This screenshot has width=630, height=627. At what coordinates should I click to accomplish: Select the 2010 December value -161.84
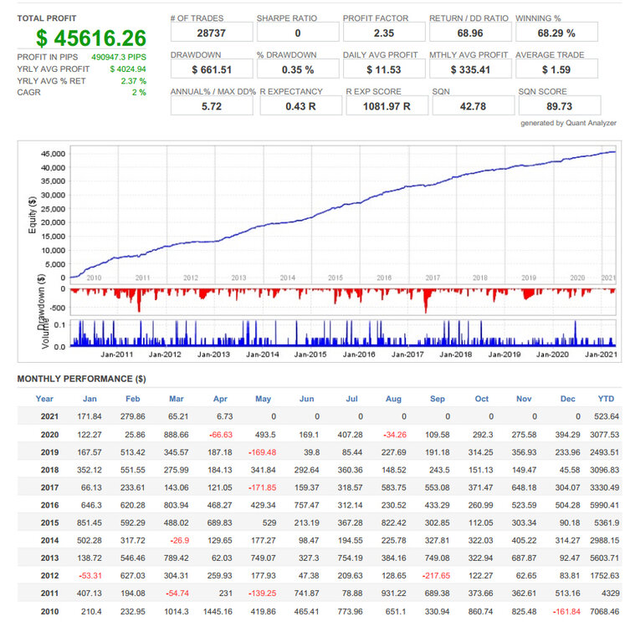pyautogui.click(x=566, y=612)
